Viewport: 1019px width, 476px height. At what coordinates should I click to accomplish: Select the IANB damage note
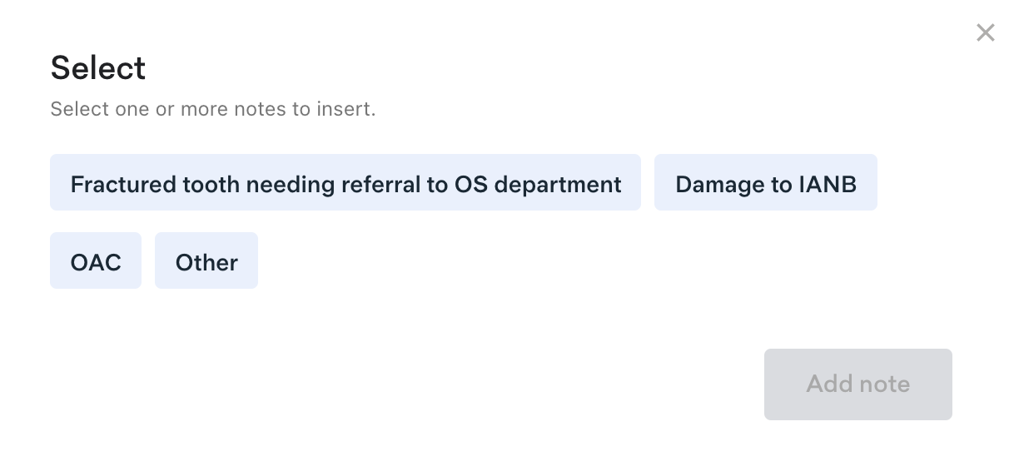(x=765, y=183)
